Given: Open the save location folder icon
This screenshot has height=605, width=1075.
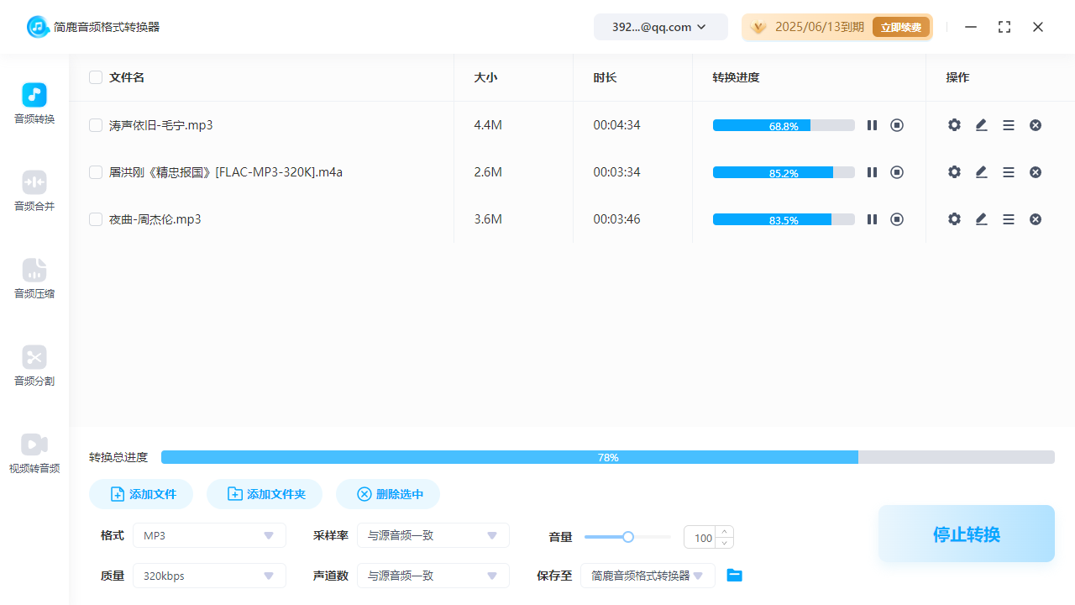Looking at the screenshot, I should (x=735, y=576).
